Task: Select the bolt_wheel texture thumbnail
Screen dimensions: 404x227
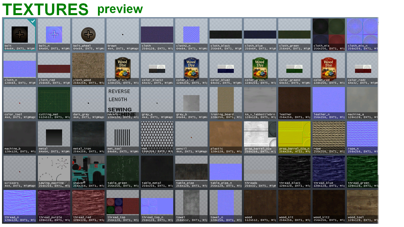Action: (88, 35)
